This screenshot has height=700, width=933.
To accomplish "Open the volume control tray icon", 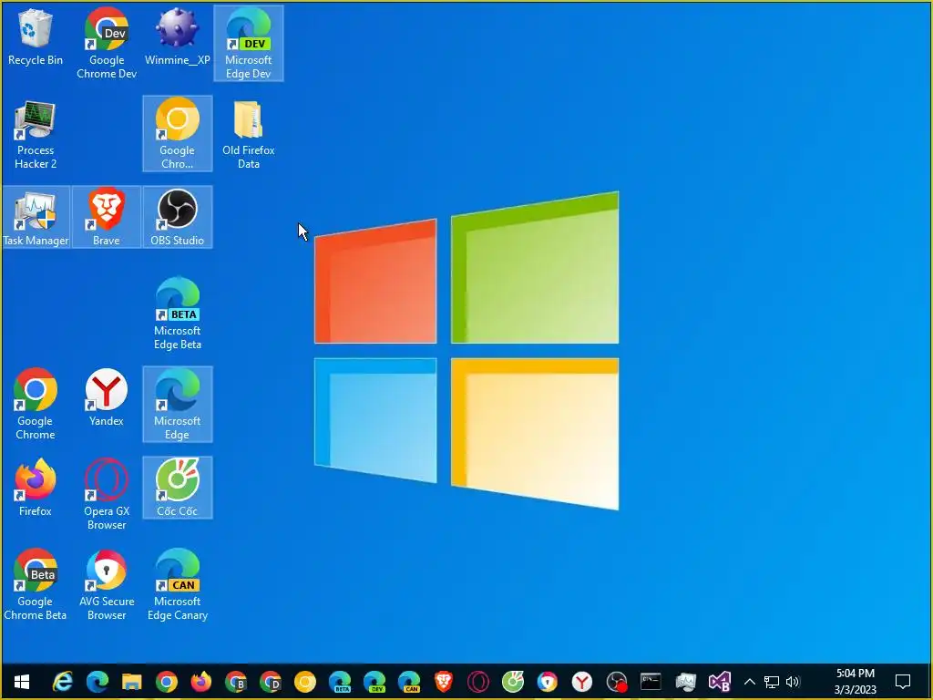I will (793, 682).
